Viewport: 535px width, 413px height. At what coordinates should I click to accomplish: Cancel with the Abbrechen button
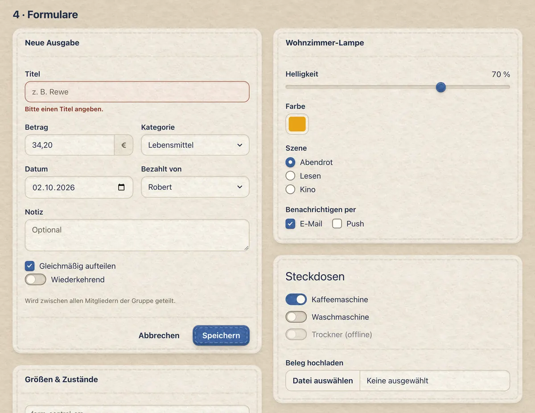159,335
